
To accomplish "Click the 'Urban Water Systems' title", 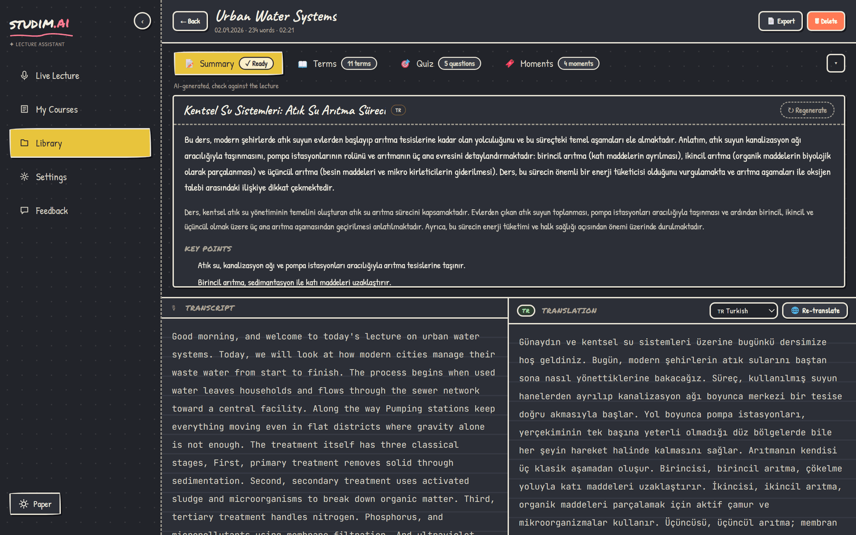I will pyautogui.click(x=277, y=17).
